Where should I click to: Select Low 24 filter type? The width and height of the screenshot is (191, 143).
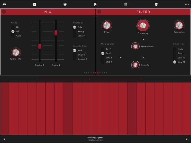coord(181,62)
